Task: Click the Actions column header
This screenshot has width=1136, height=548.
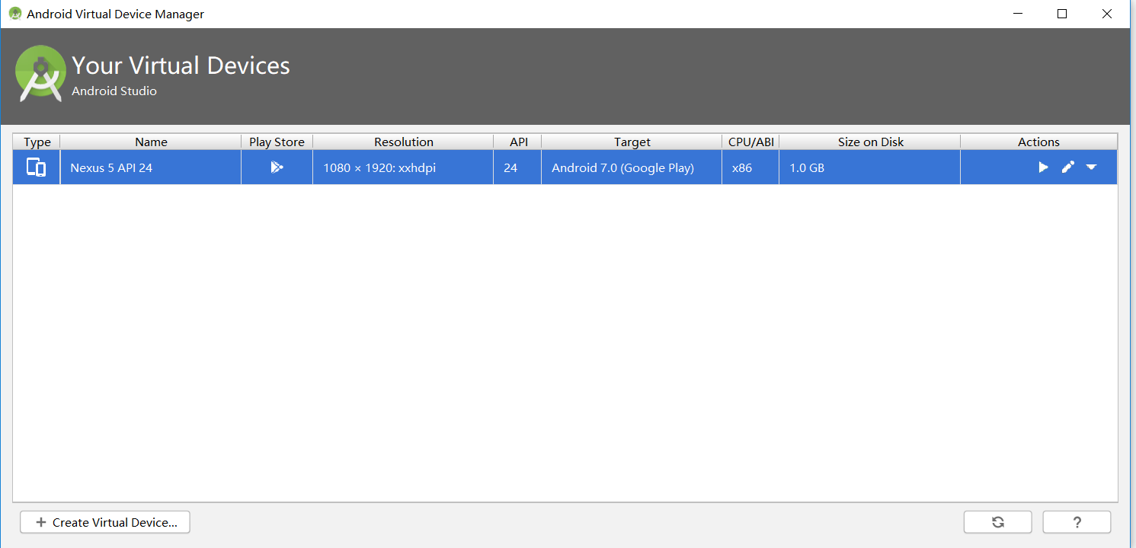Action: point(1038,142)
